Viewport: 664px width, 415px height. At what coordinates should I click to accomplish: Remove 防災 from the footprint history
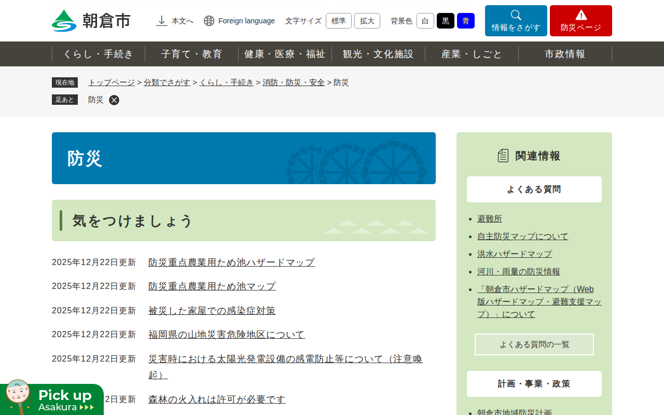tap(114, 100)
